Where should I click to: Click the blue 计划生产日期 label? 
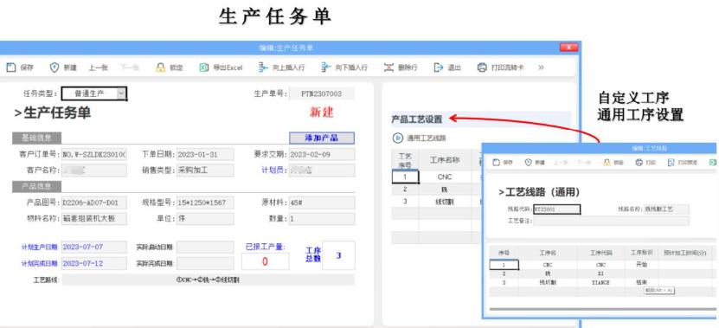click(40, 248)
